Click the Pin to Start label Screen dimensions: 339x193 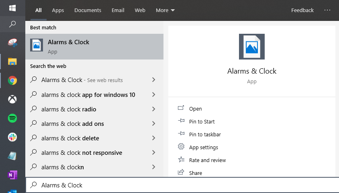coord(202,121)
